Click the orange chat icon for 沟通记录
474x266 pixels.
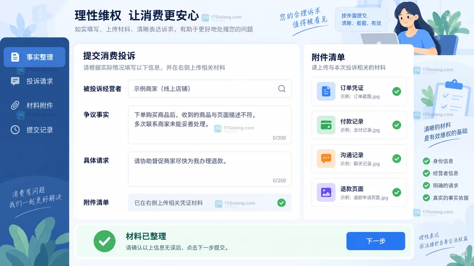pyautogui.click(x=326, y=159)
